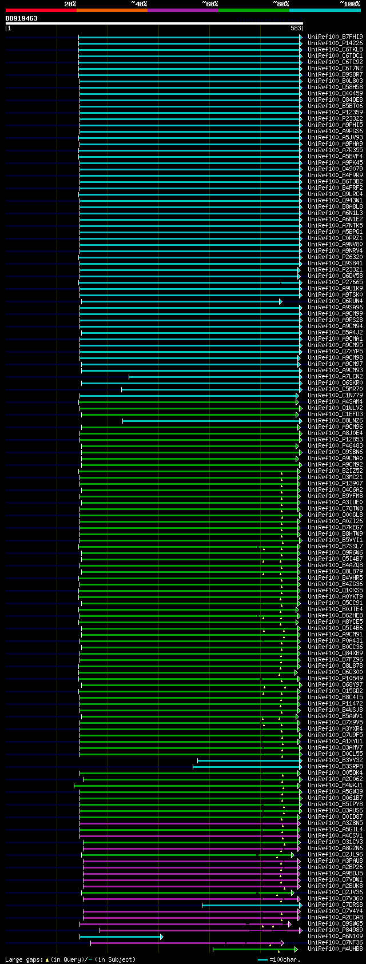
Task: Select hit label UniRef100_Q6RUN4
Action: pyautogui.click(x=335, y=301)
